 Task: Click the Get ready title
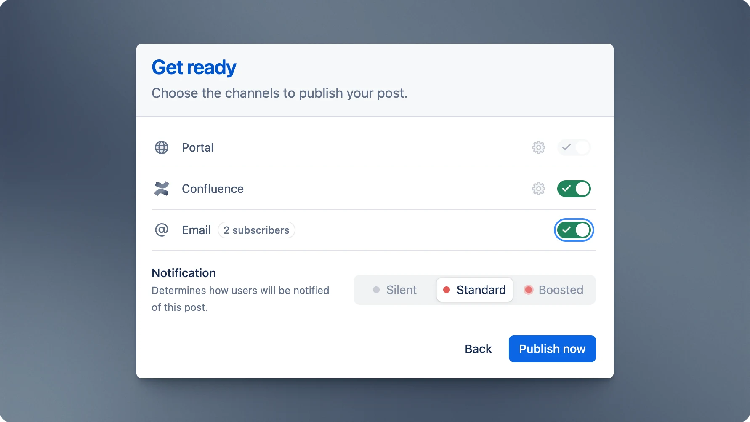194,67
